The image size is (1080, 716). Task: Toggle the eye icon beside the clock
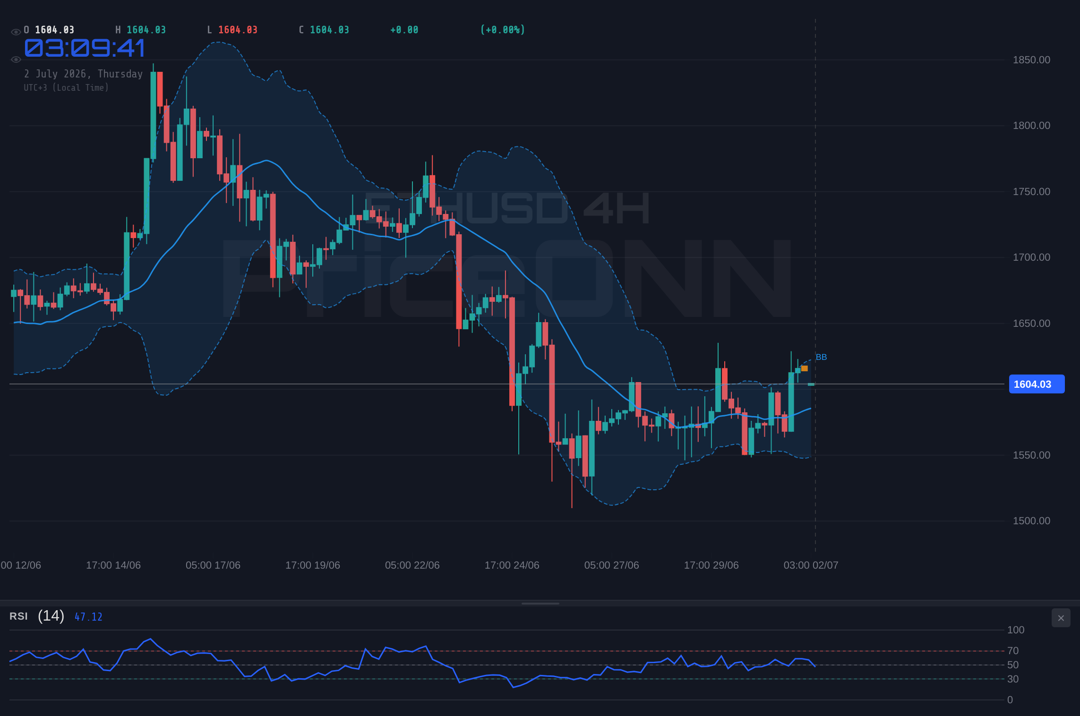(16, 60)
